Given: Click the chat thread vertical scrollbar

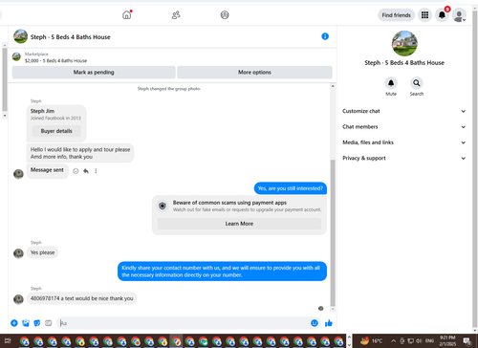Looking at the screenshot, I should [333, 232].
